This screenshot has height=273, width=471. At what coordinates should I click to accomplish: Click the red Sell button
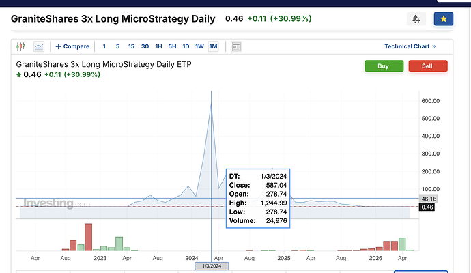[x=428, y=66]
